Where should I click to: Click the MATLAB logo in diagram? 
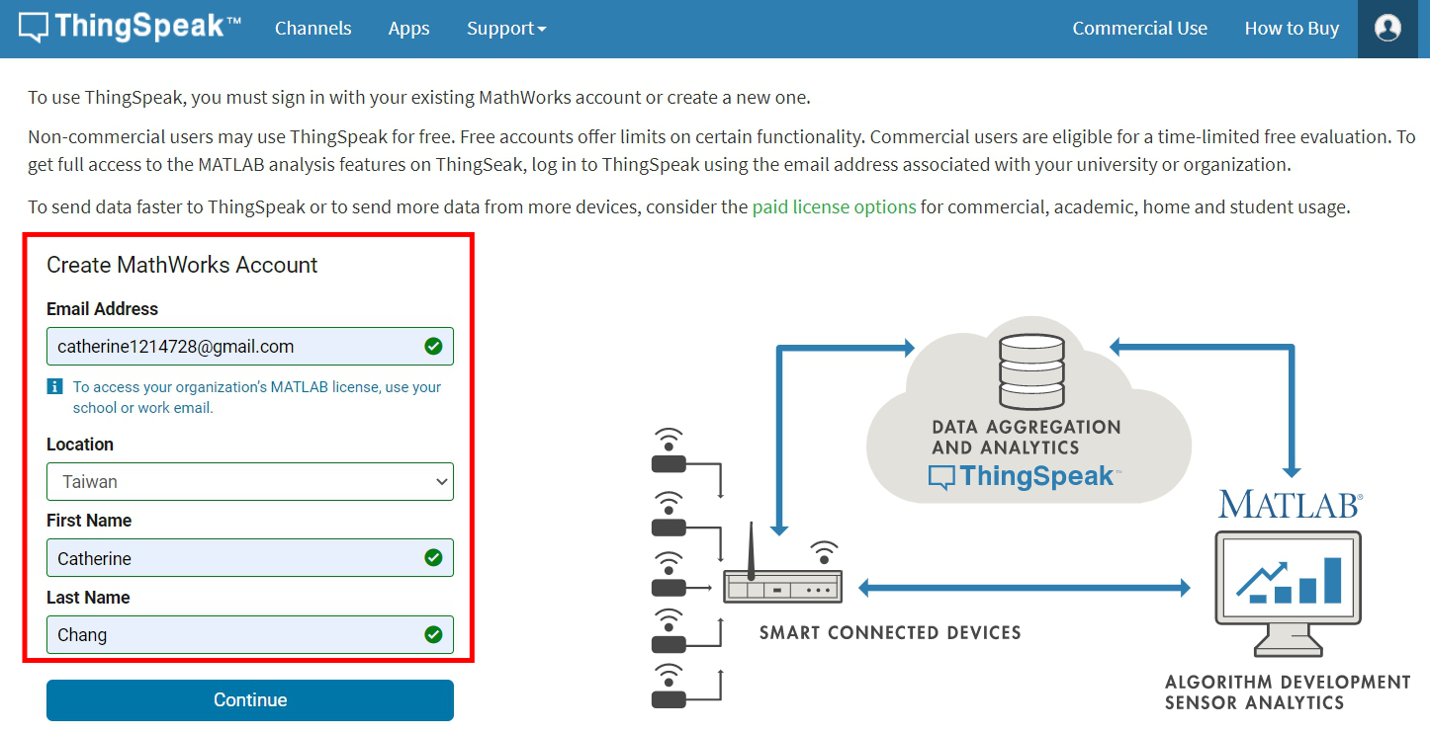[x=1292, y=504]
